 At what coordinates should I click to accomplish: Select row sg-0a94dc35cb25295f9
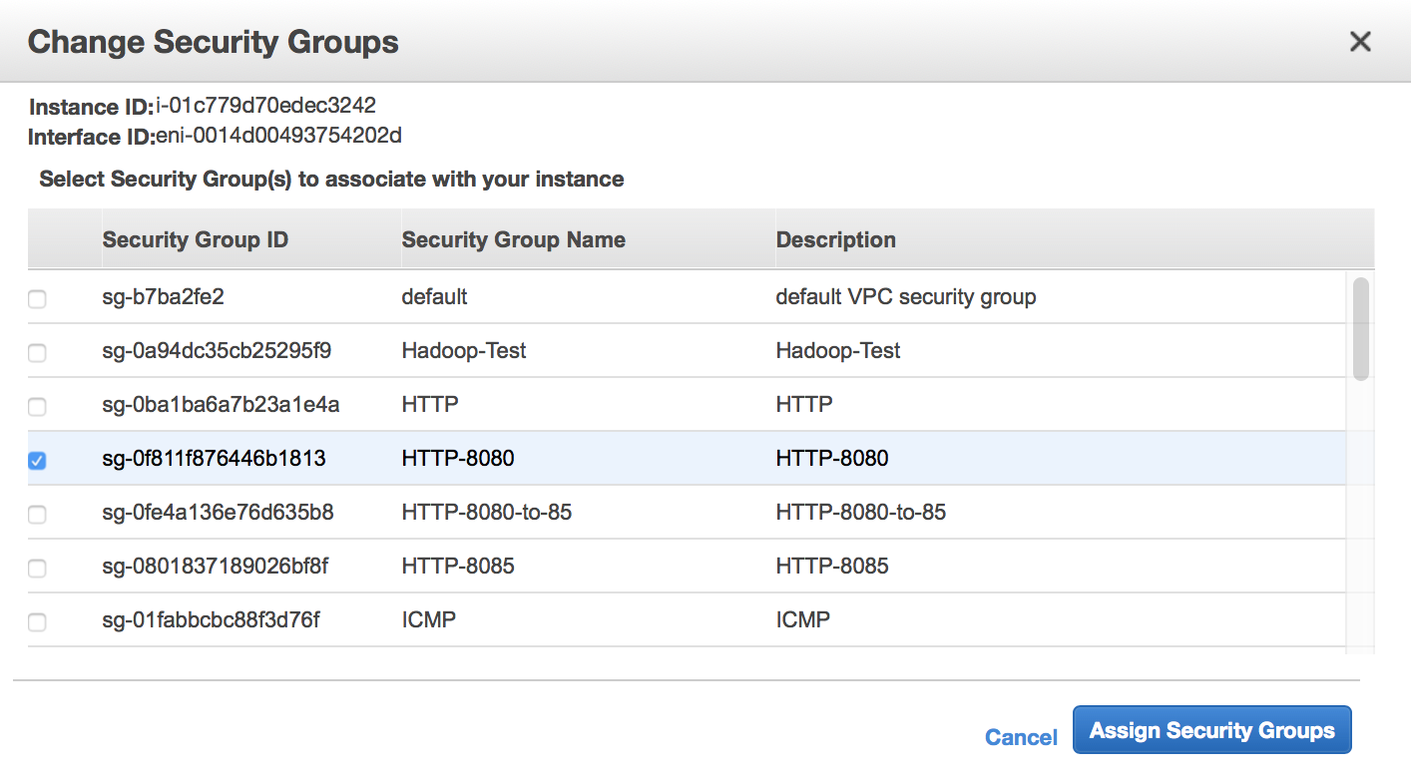(217, 351)
